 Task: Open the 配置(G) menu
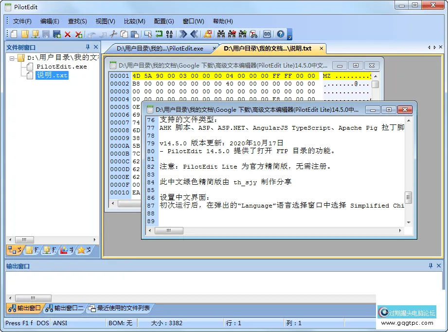[x=164, y=21]
